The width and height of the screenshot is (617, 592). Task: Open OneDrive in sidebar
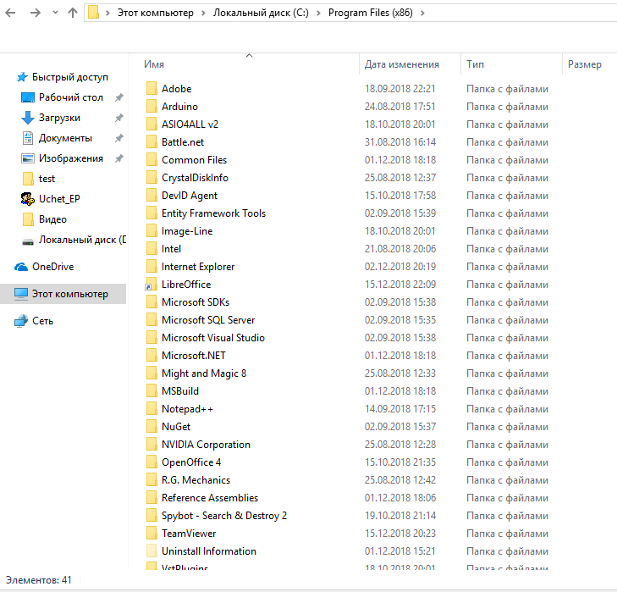[52, 267]
